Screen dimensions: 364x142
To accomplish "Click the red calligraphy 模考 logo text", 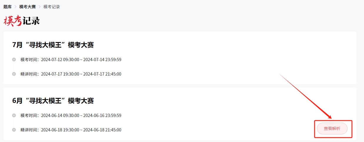I will (13, 21).
